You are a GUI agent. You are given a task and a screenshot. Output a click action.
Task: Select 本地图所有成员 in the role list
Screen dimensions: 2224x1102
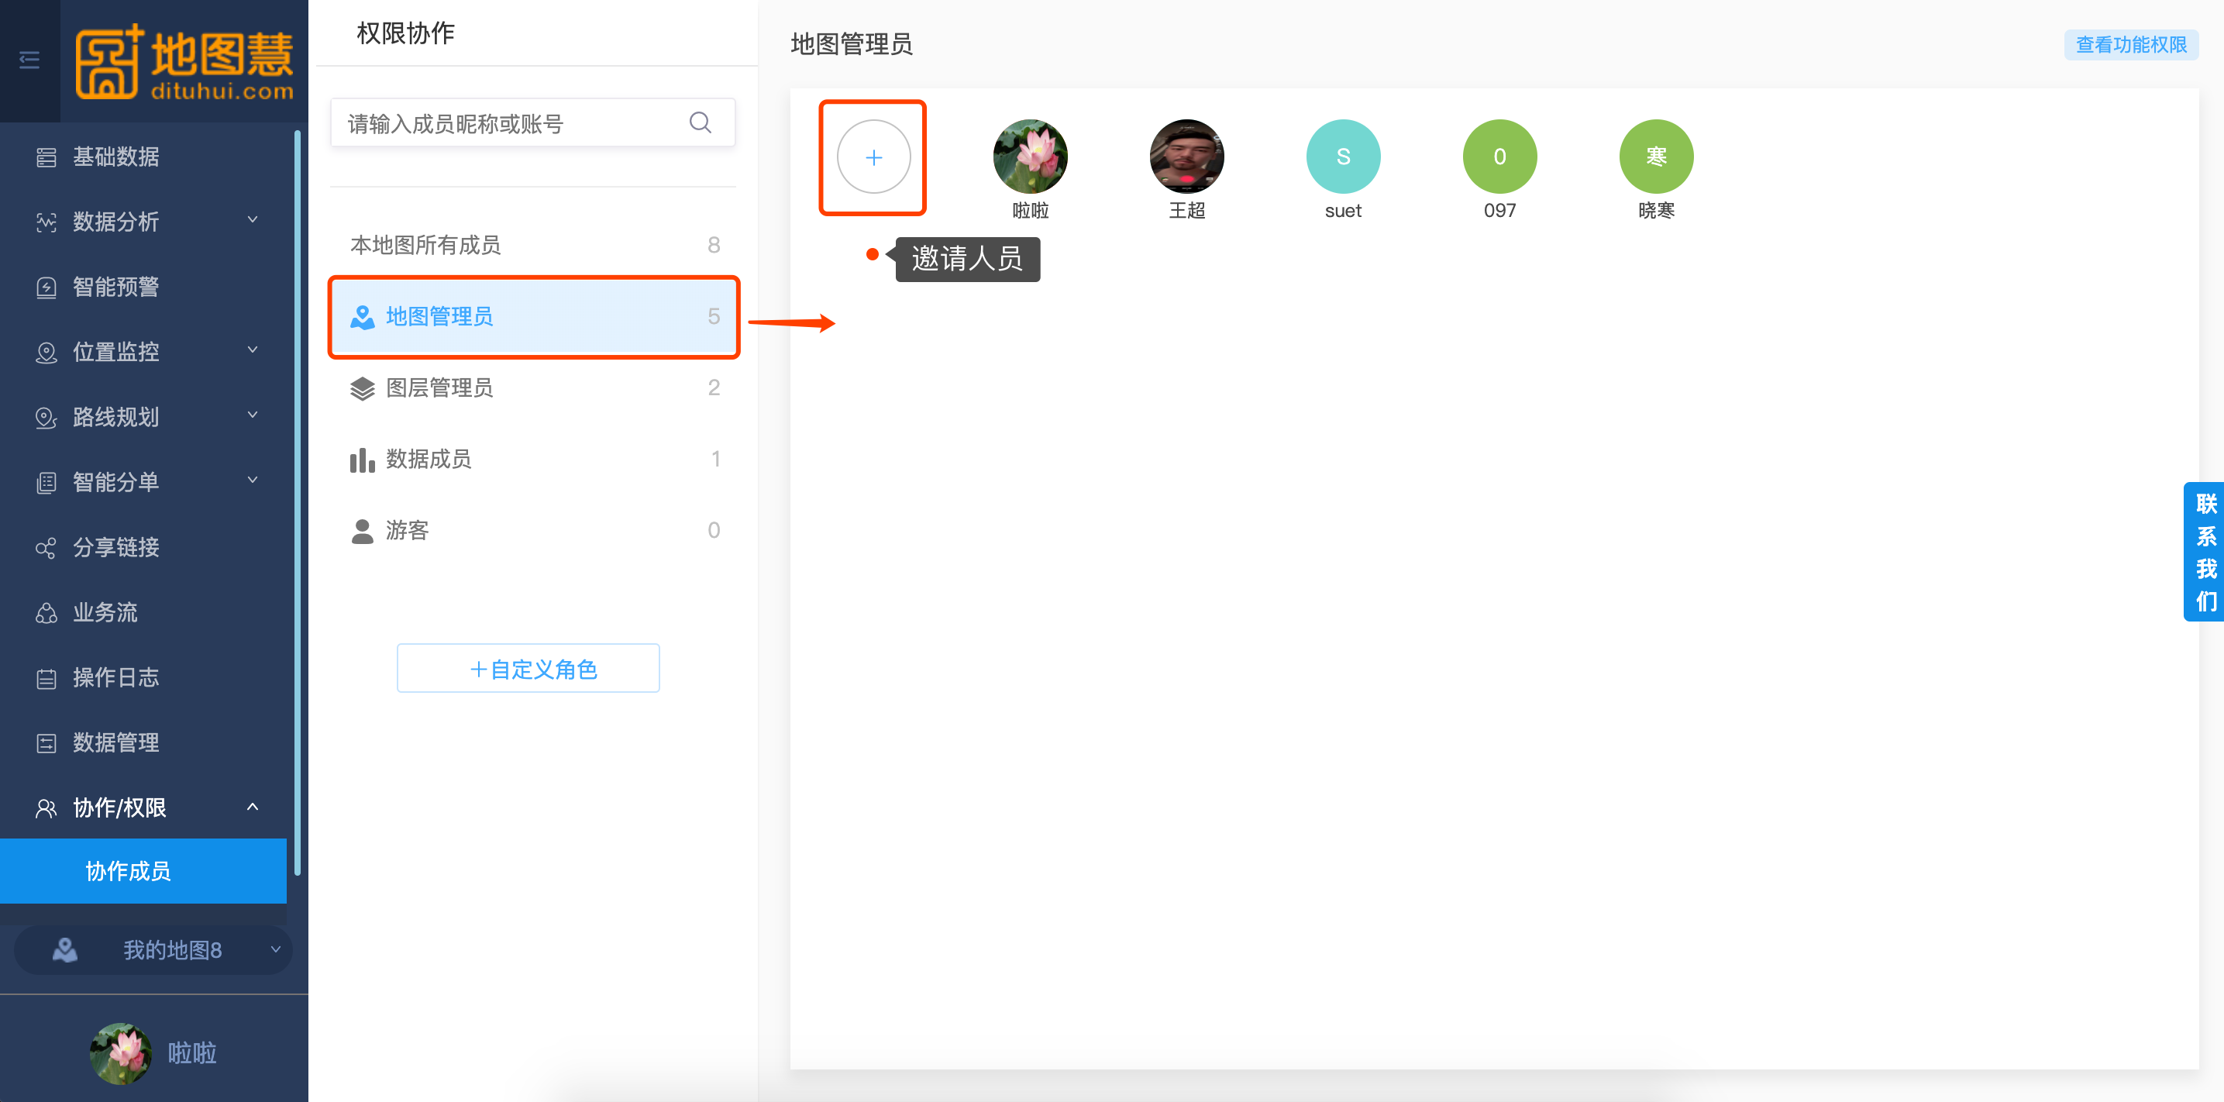pyautogui.click(x=535, y=245)
